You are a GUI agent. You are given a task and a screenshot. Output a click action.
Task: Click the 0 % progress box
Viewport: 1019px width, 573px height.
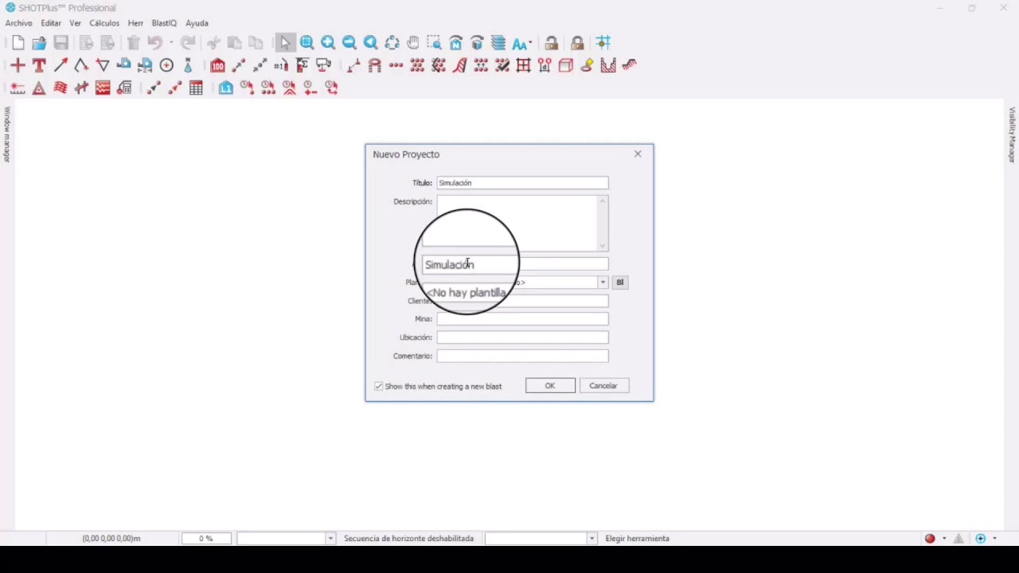206,539
